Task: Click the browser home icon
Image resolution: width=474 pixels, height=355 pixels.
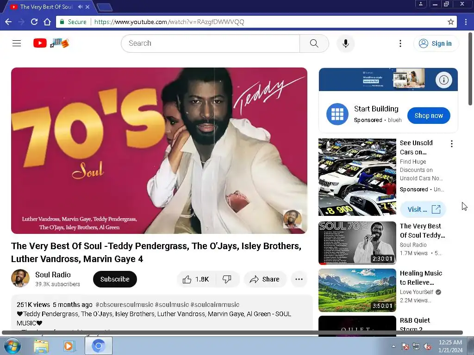Action: [x=47, y=22]
